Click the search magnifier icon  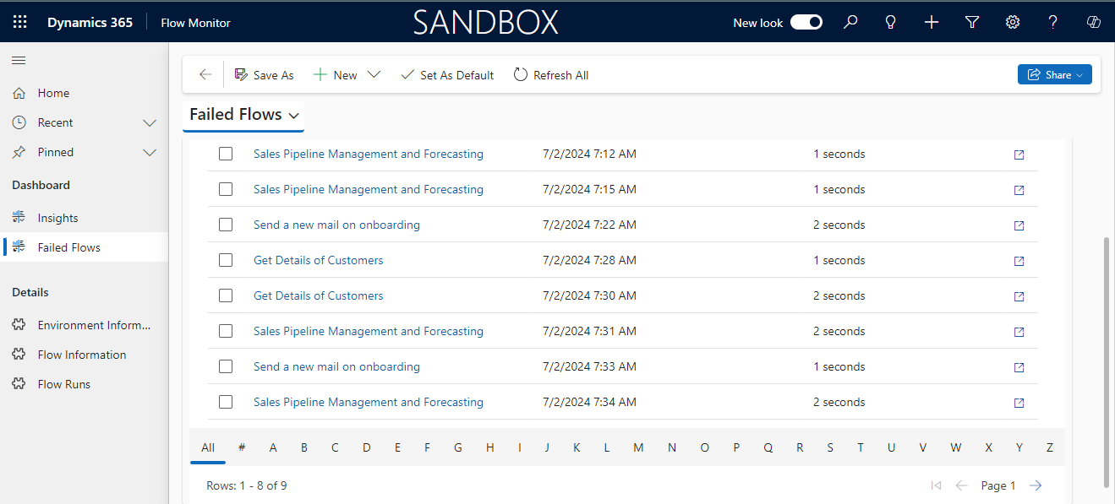point(850,23)
